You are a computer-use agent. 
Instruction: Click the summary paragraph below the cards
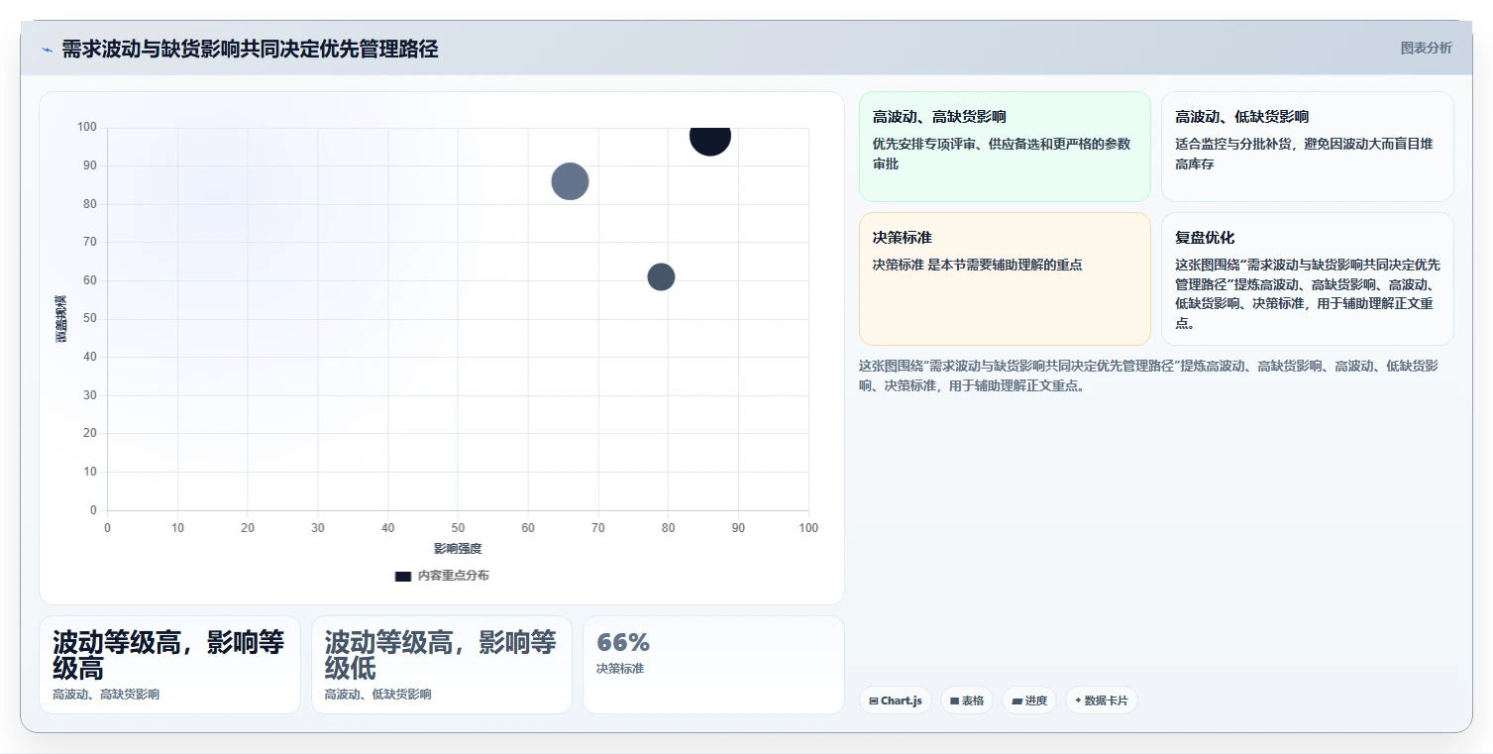[x=1148, y=376]
